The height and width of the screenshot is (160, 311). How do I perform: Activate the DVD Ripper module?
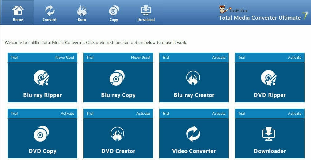click(295, 58)
